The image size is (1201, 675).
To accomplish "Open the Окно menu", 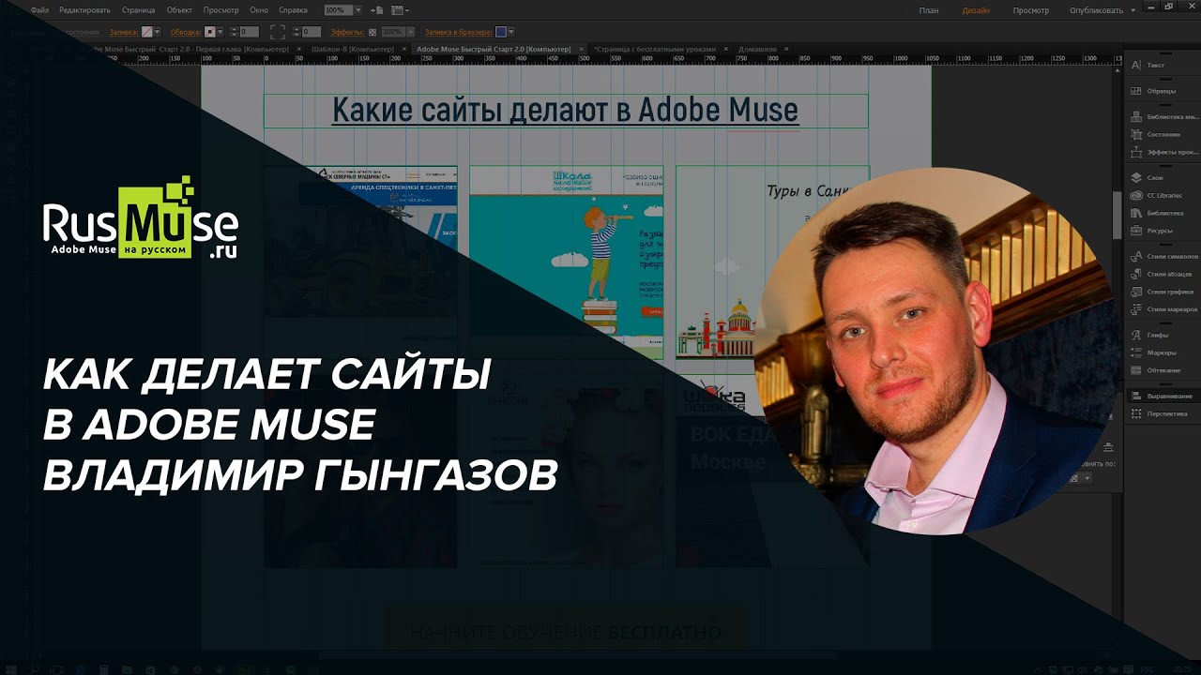I will (259, 10).
